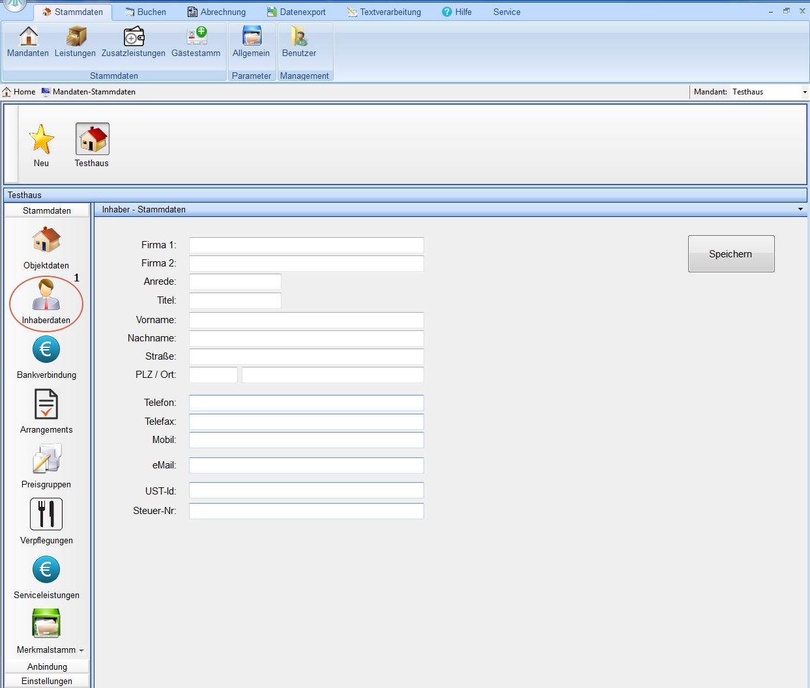Switch to the Buchen tab

click(x=145, y=12)
